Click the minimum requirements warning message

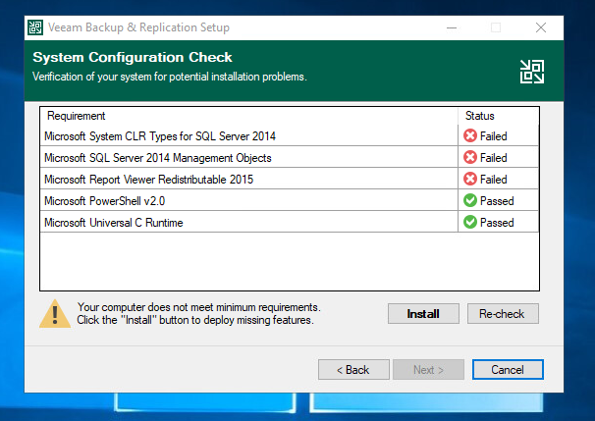click(x=199, y=313)
